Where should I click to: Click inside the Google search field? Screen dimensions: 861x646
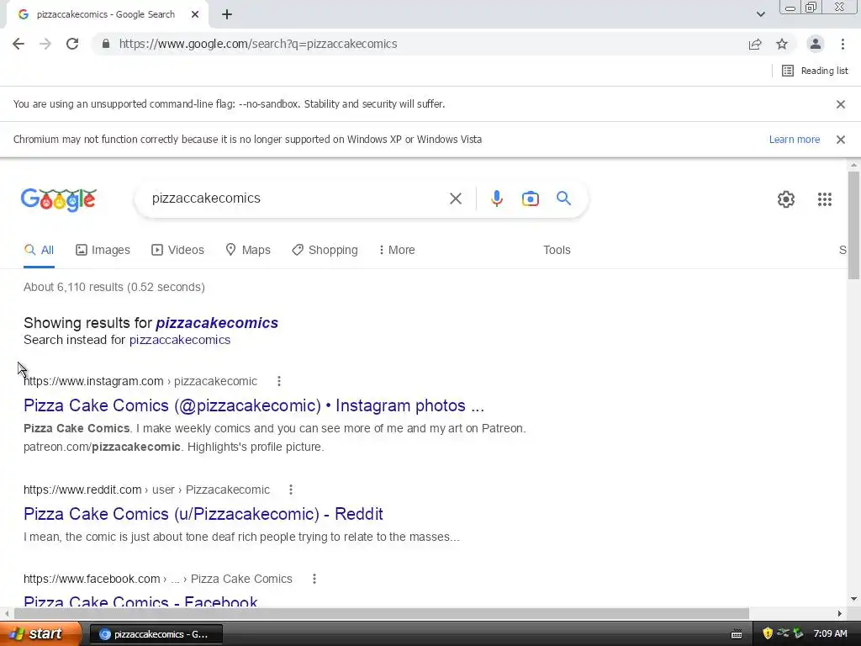(x=297, y=199)
